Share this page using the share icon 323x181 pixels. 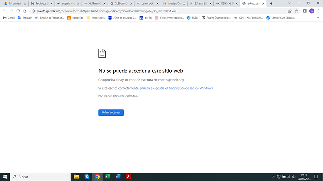click(x=290, y=11)
